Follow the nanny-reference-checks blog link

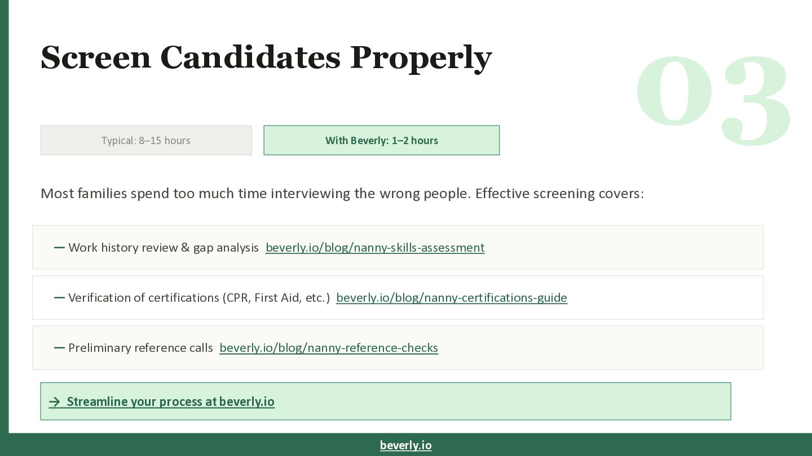tap(328, 348)
